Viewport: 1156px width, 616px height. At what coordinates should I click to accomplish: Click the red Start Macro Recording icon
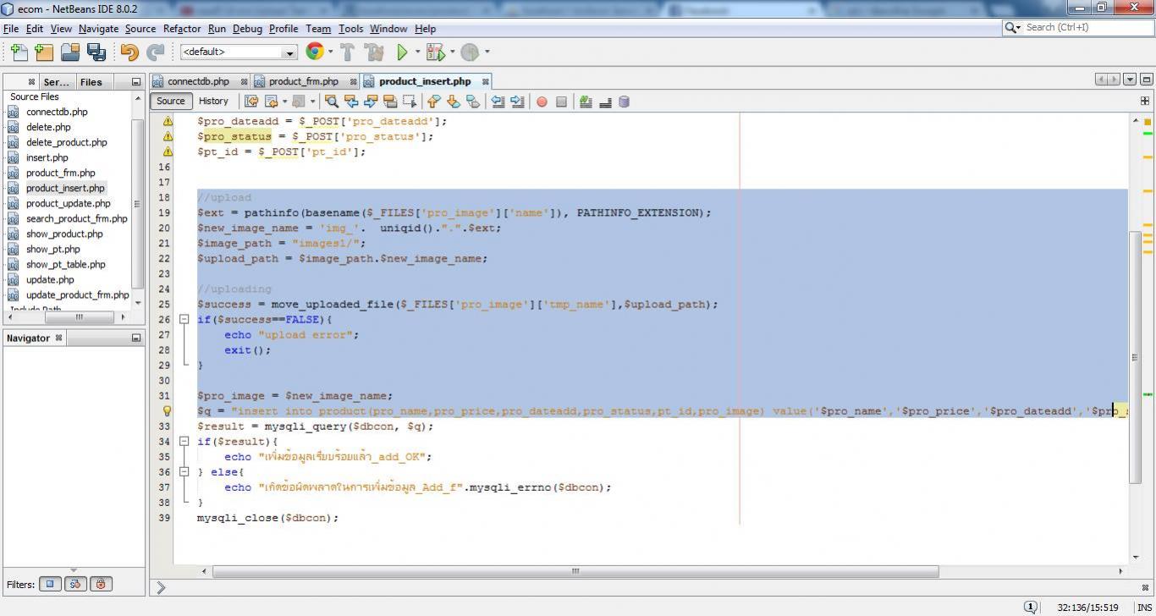pyautogui.click(x=542, y=102)
